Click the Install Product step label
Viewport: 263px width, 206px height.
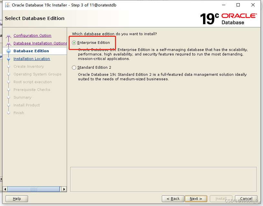pyautogui.click(x=27, y=105)
